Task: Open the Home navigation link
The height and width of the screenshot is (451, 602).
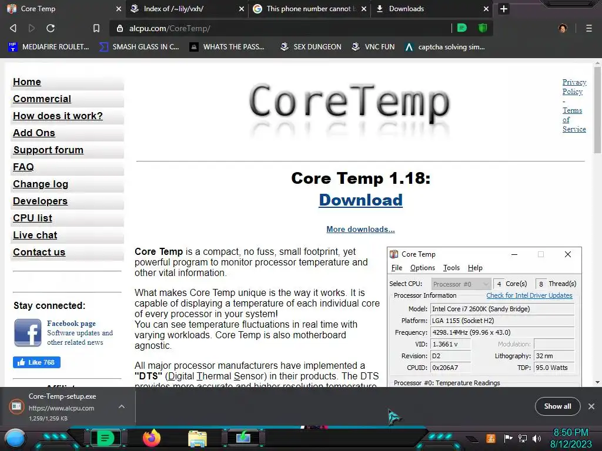Action: point(27,82)
